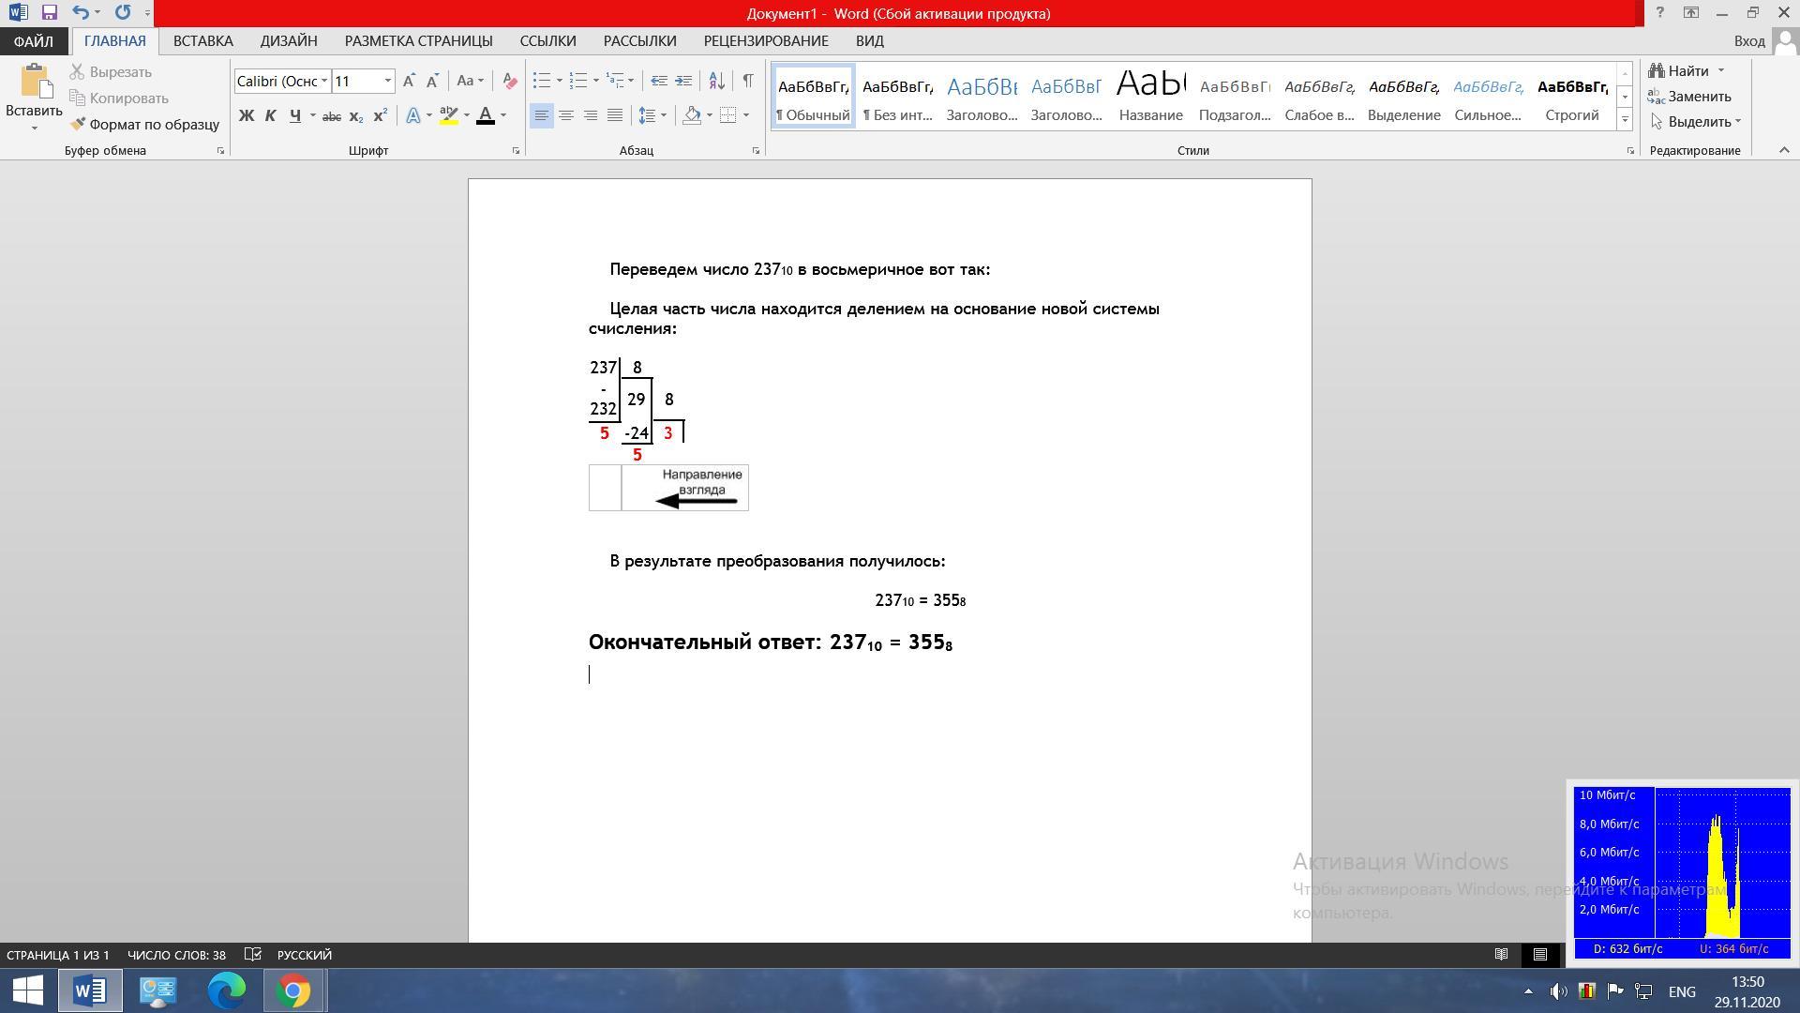Click the Increase Indent icon
The height and width of the screenshot is (1013, 1800).
tap(683, 81)
